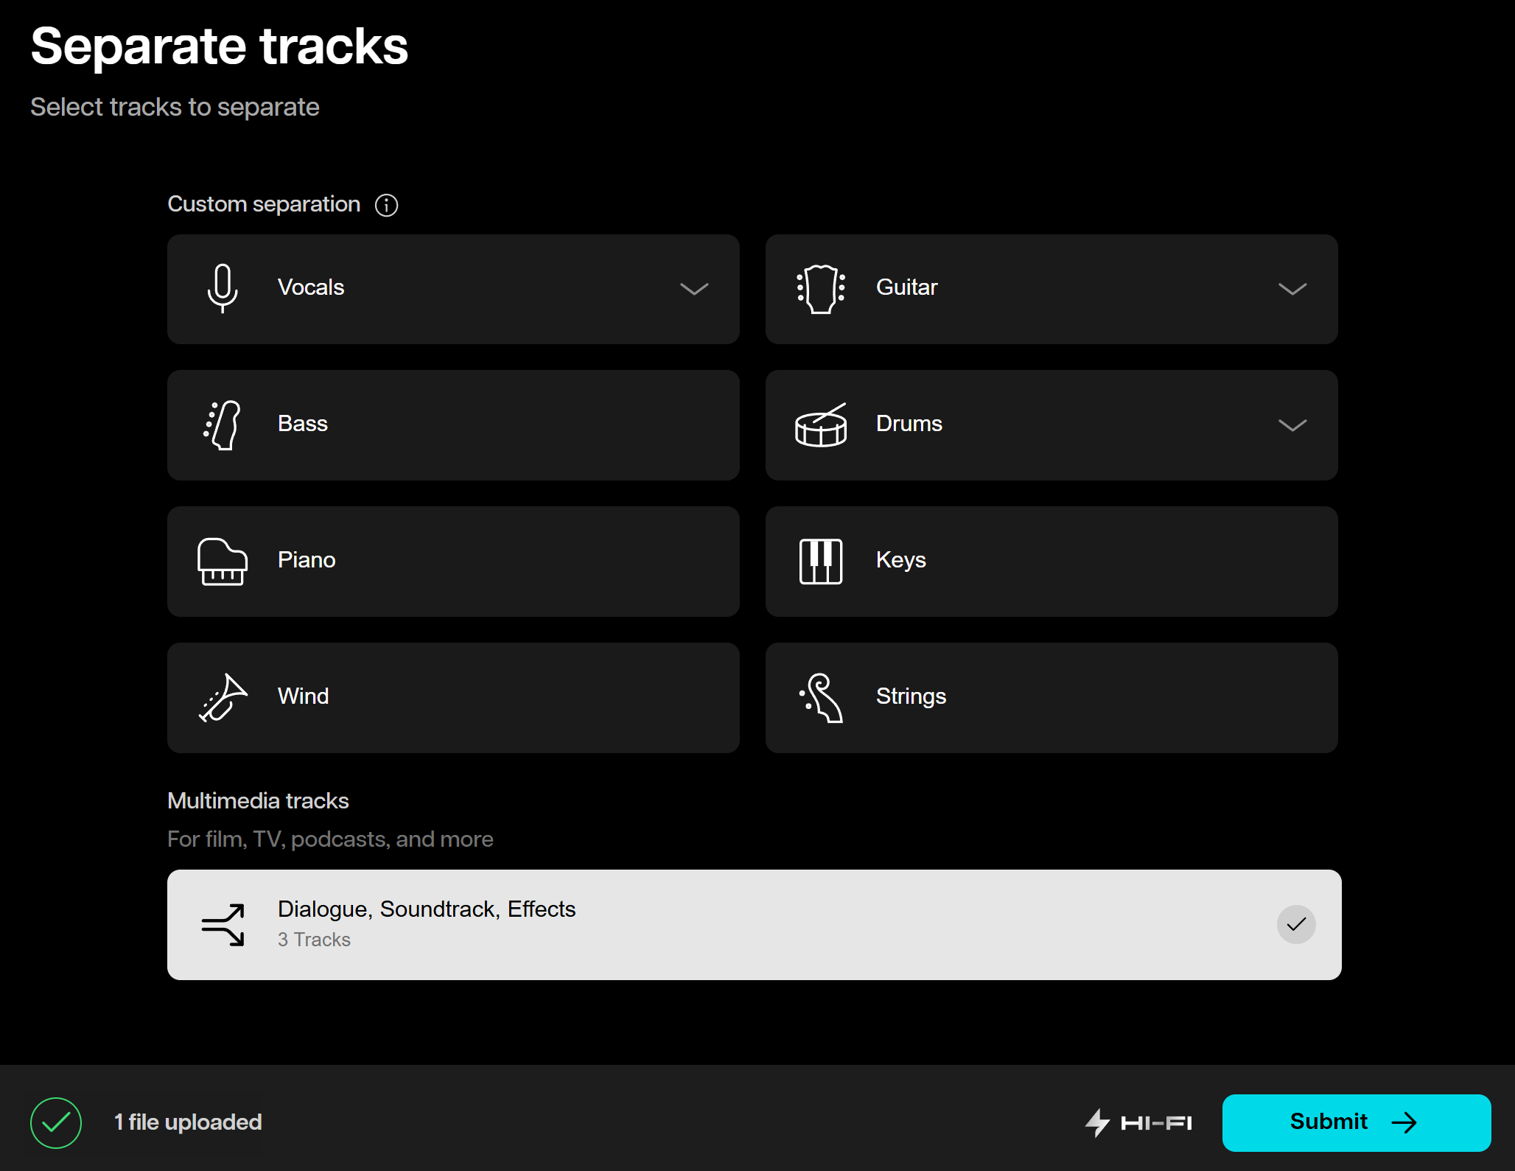Expand the Vocals dropdown chevron
This screenshot has width=1515, height=1171.
(694, 289)
